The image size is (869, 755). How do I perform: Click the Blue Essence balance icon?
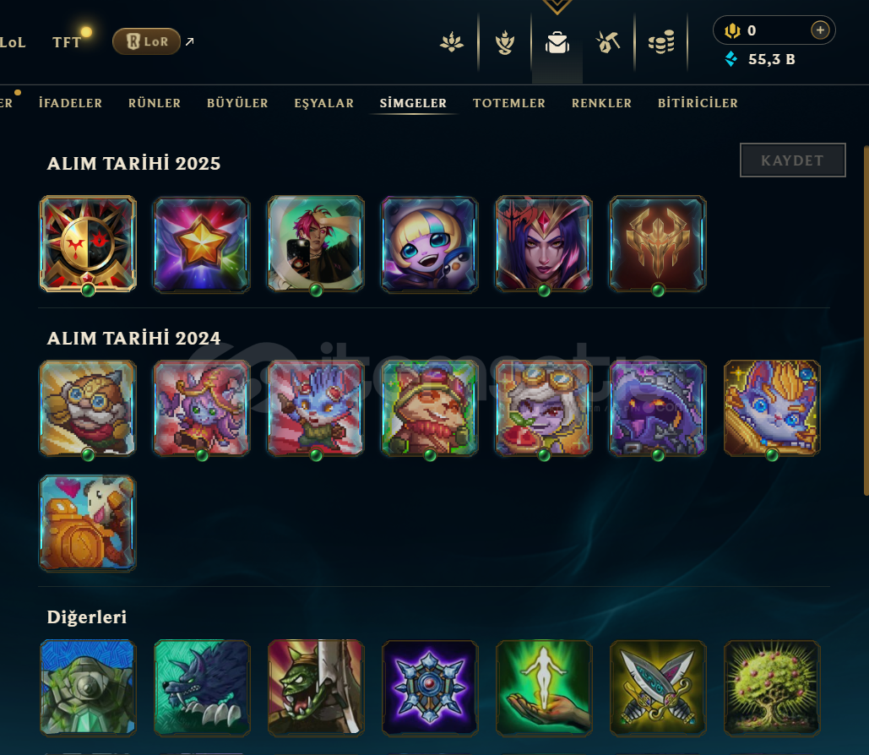[731, 59]
